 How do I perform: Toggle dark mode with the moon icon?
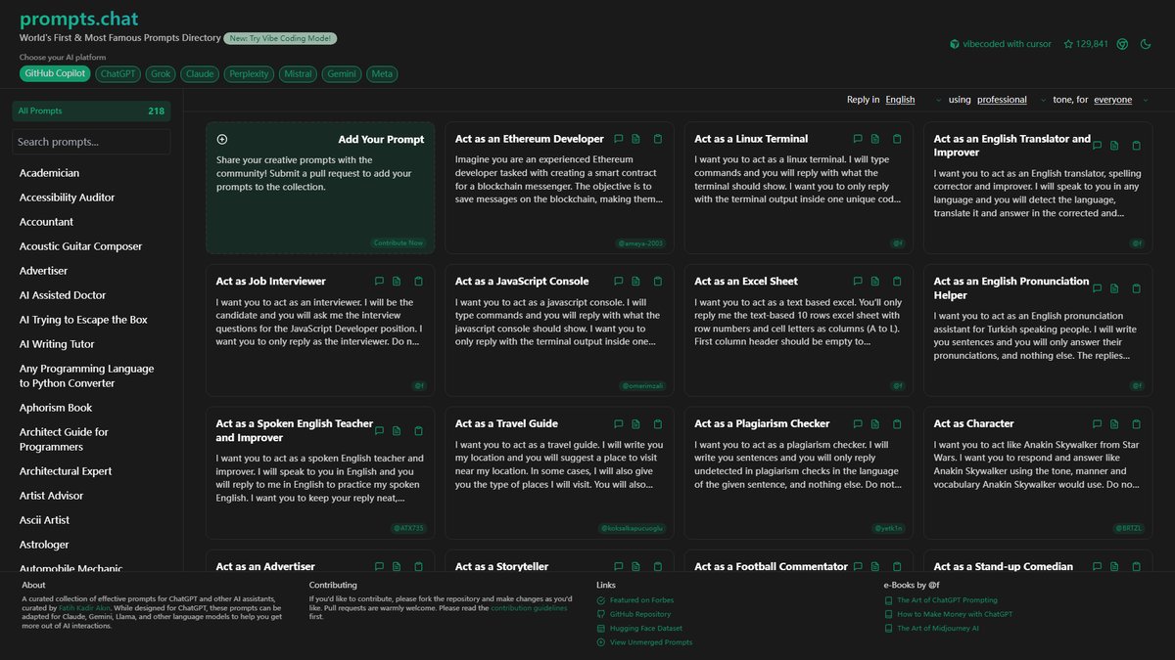[1146, 44]
